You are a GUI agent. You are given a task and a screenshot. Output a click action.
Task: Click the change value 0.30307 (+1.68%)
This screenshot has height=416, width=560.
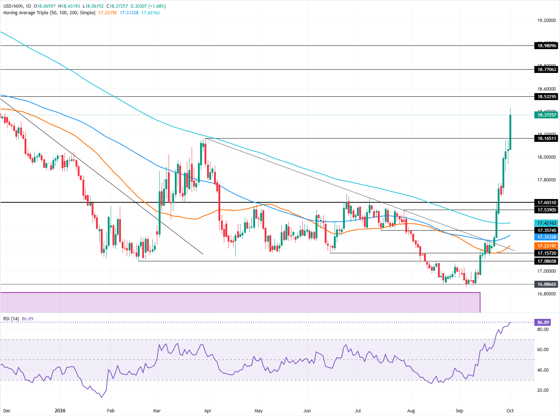coord(148,6)
